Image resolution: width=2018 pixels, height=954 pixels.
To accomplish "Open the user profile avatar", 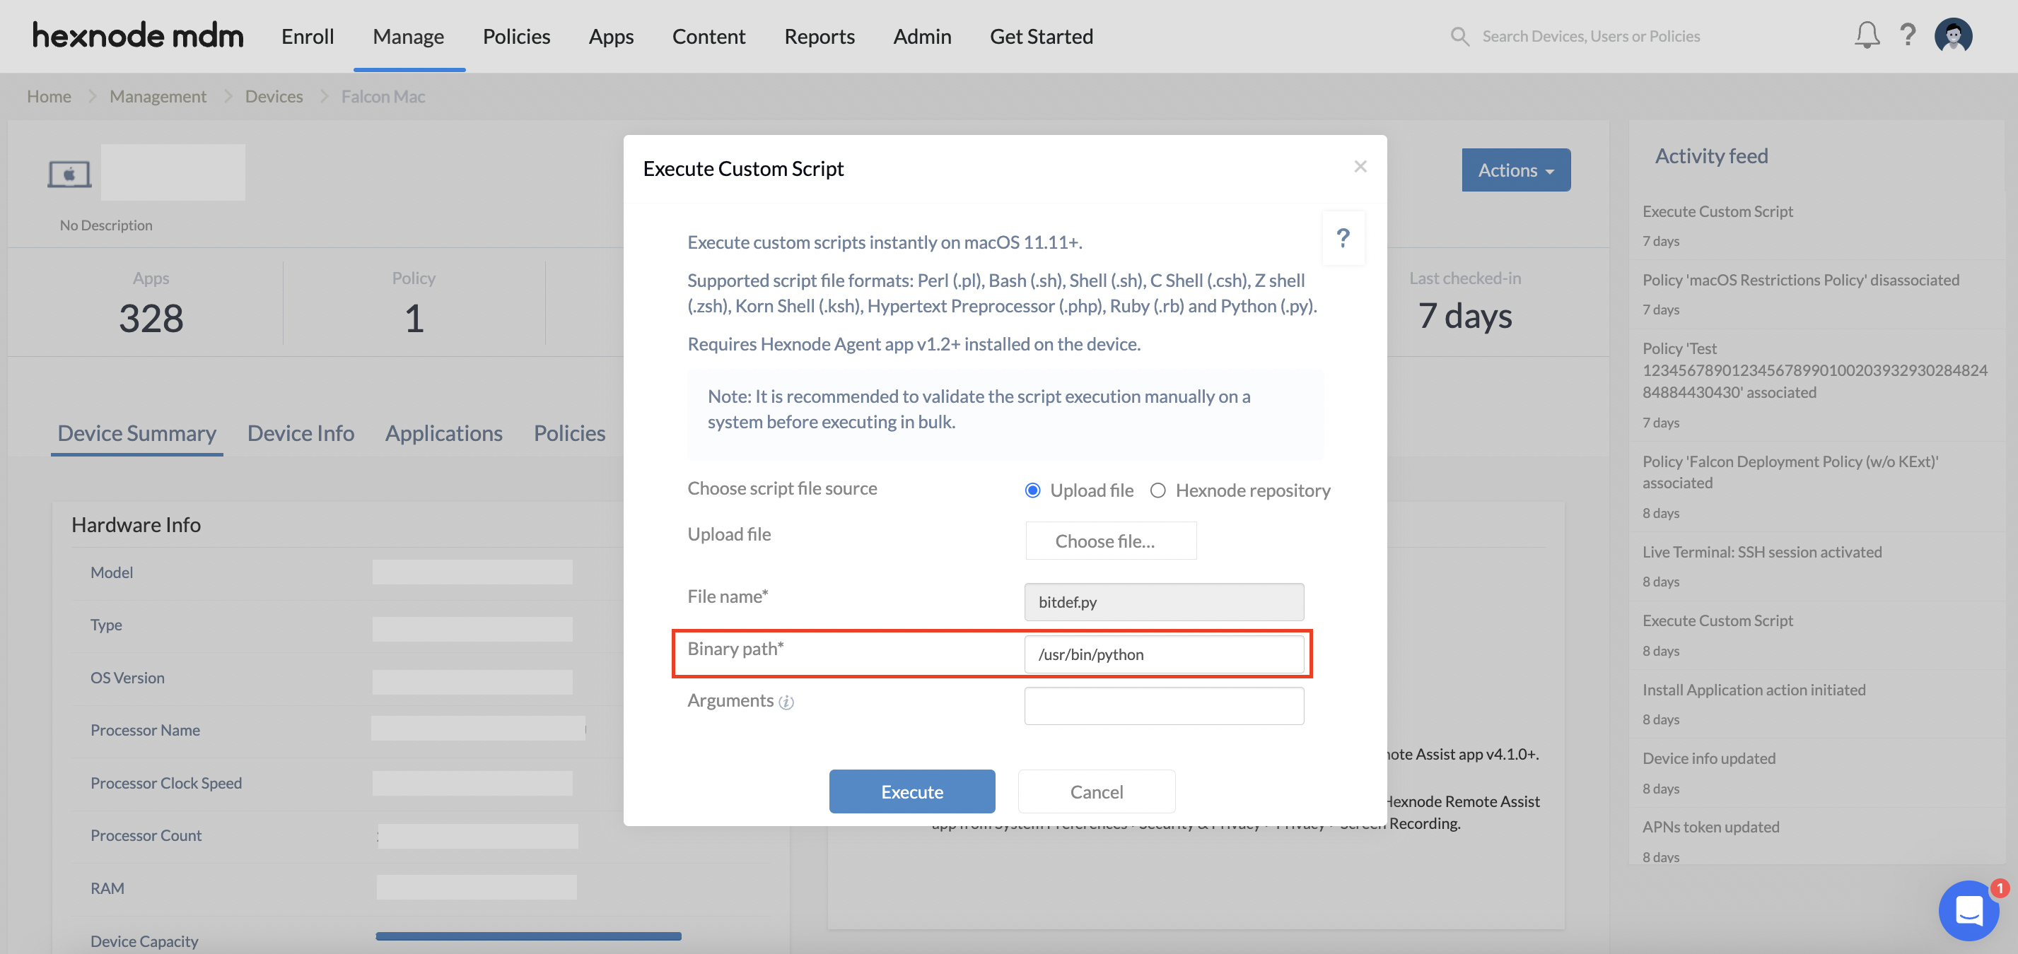I will coord(1953,36).
